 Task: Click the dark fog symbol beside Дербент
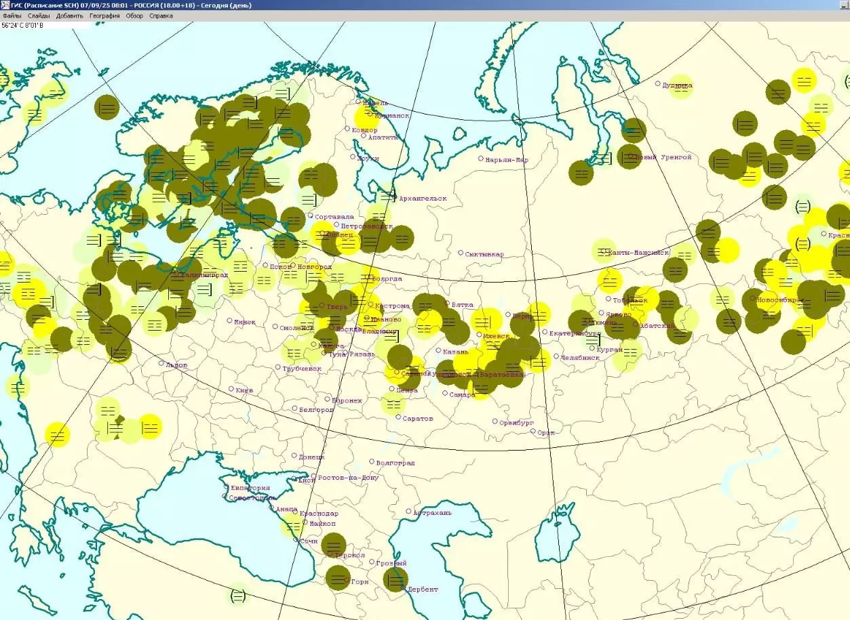[395, 579]
